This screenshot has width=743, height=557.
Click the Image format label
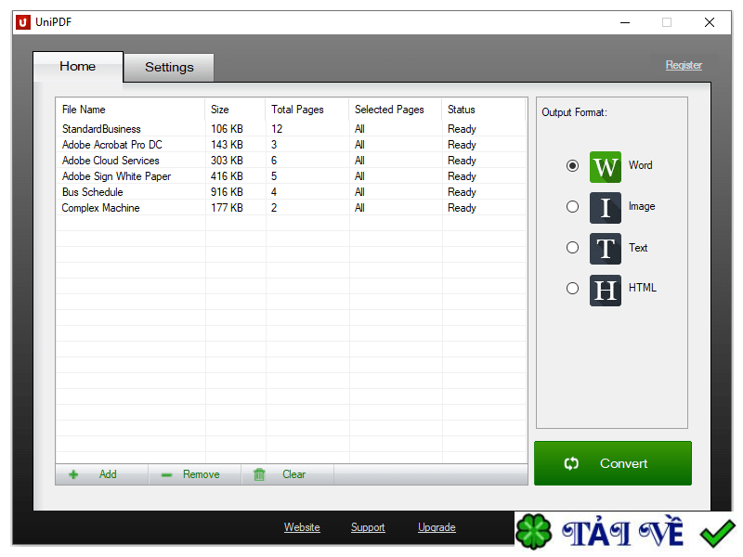click(x=642, y=206)
